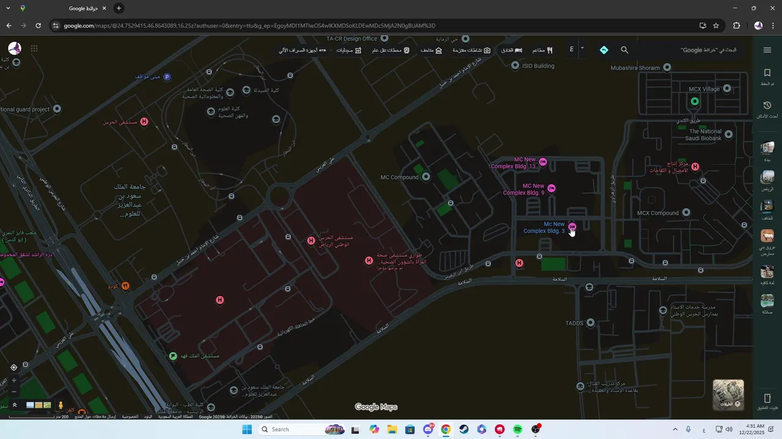Open a new Chrome tab
Screen dimensions: 782x439
coord(119,8)
